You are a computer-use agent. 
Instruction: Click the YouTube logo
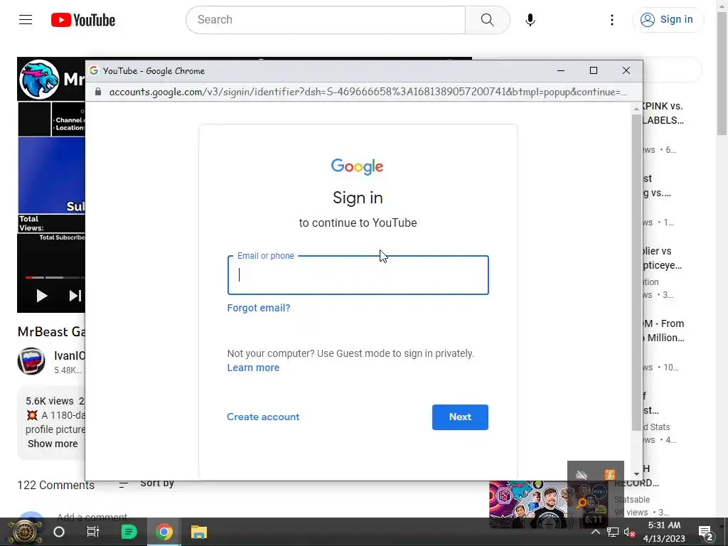(83, 20)
